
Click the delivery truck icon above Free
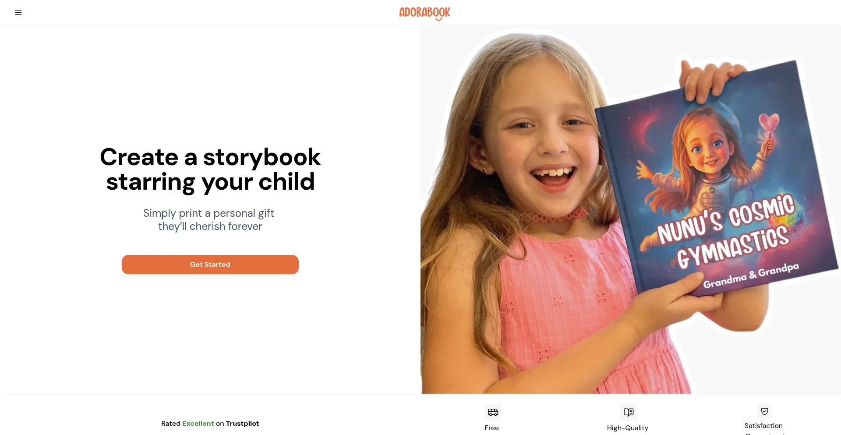click(493, 412)
